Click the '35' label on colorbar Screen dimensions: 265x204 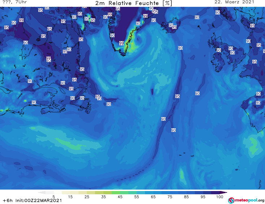(x=103, y=197)
